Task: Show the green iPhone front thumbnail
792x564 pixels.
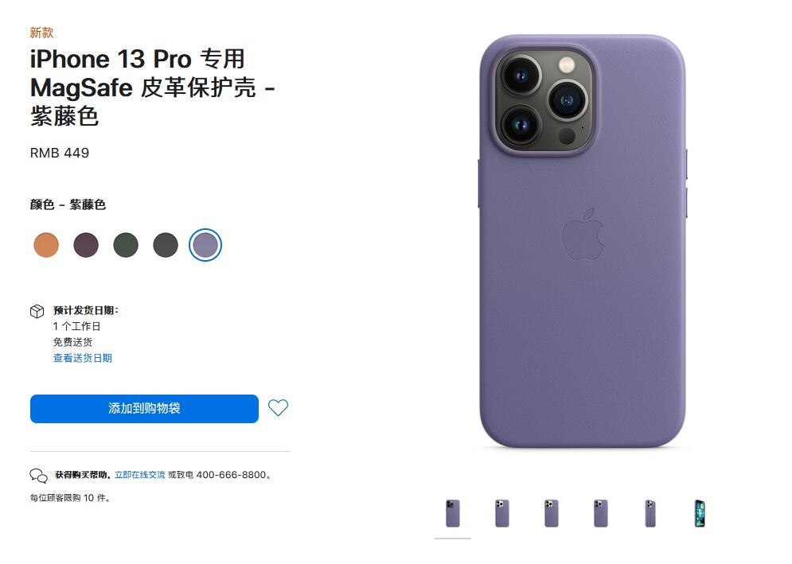Action: [x=700, y=514]
